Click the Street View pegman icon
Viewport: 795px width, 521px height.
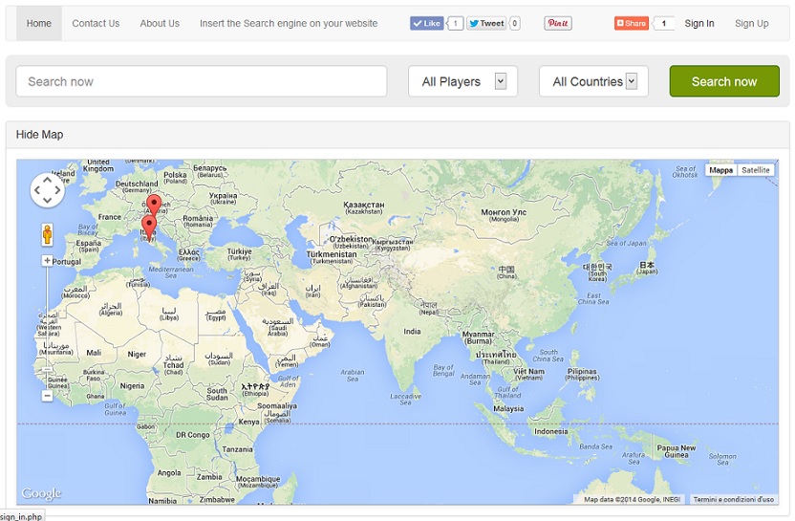(x=47, y=235)
